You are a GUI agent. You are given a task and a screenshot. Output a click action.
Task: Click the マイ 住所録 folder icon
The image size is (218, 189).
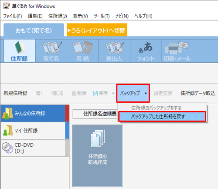point(8,130)
